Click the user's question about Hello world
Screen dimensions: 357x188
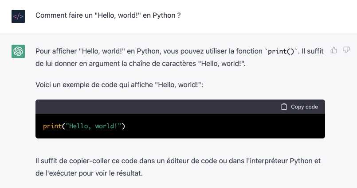[108, 15]
